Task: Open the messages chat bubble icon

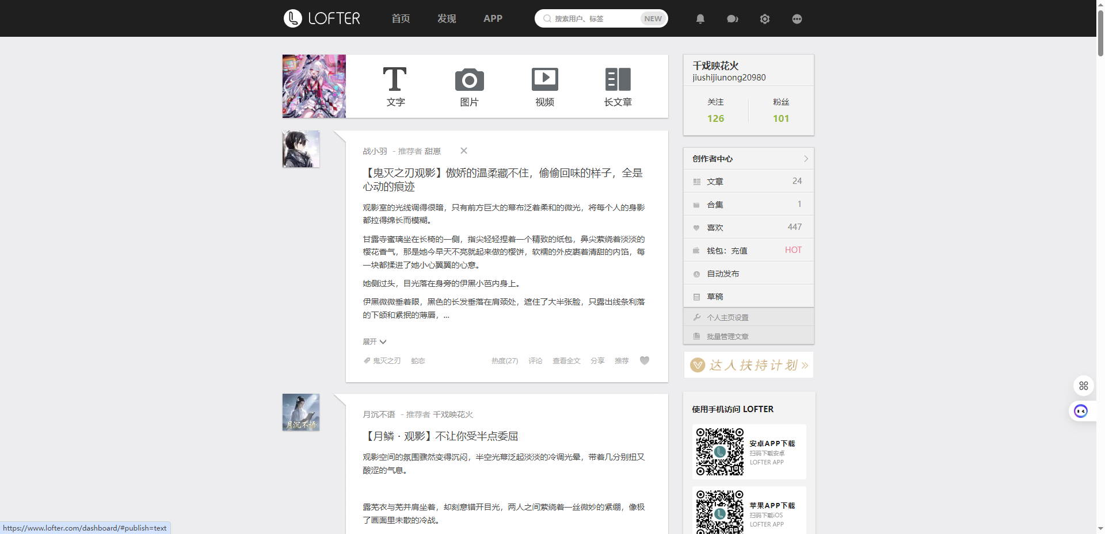Action: (x=732, y=19)
